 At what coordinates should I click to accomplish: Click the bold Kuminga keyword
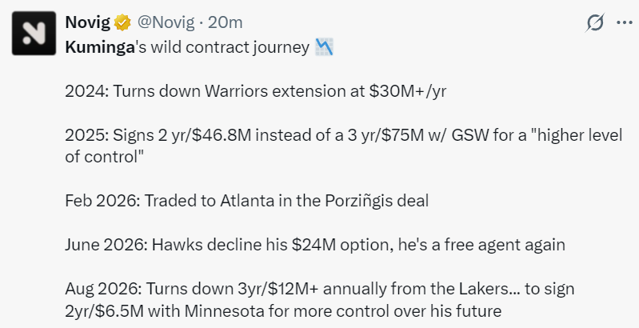pyautogui.click(x=100, y=48)
